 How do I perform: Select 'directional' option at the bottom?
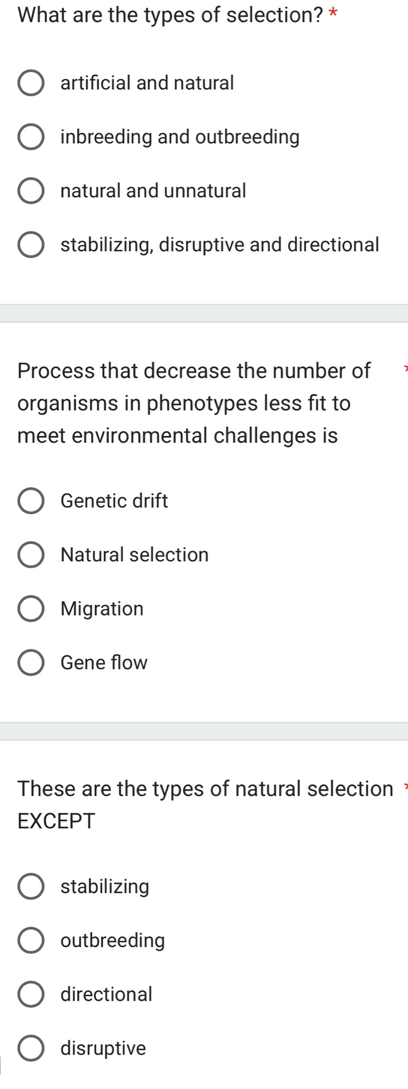(32, 994)
